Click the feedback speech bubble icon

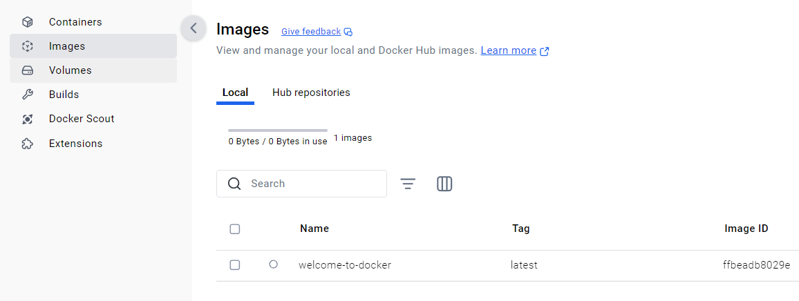pos(348,32)
